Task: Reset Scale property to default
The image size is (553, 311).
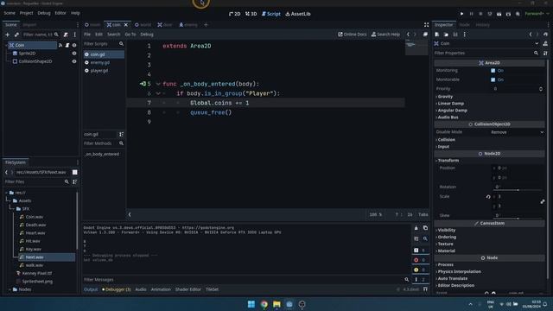Action: click(488, 197)
